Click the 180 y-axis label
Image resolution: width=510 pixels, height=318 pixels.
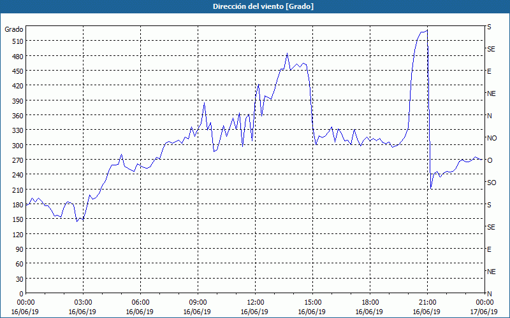18,205
